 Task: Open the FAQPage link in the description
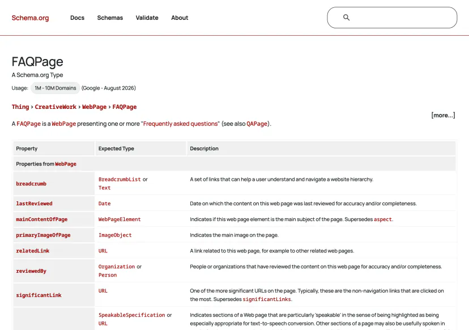pos(28,124)
